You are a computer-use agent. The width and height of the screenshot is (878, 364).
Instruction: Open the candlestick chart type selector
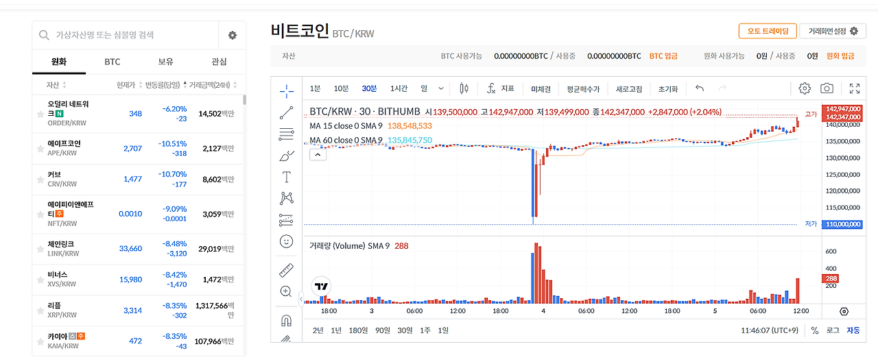pos(464,88)
